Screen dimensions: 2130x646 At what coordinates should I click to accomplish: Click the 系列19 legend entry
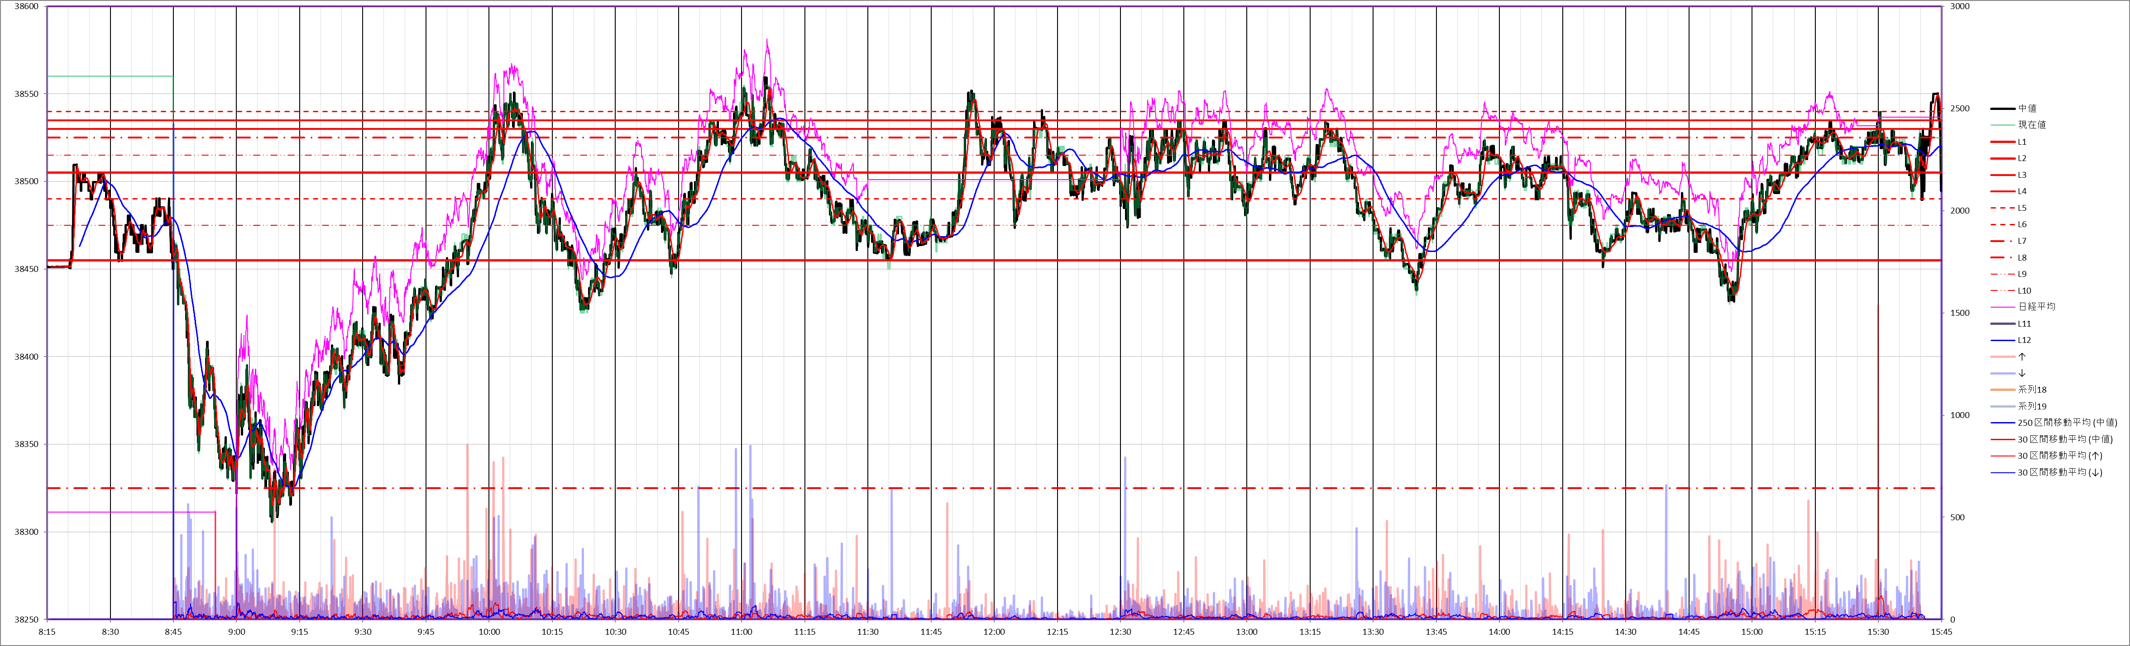[2018, 406]
